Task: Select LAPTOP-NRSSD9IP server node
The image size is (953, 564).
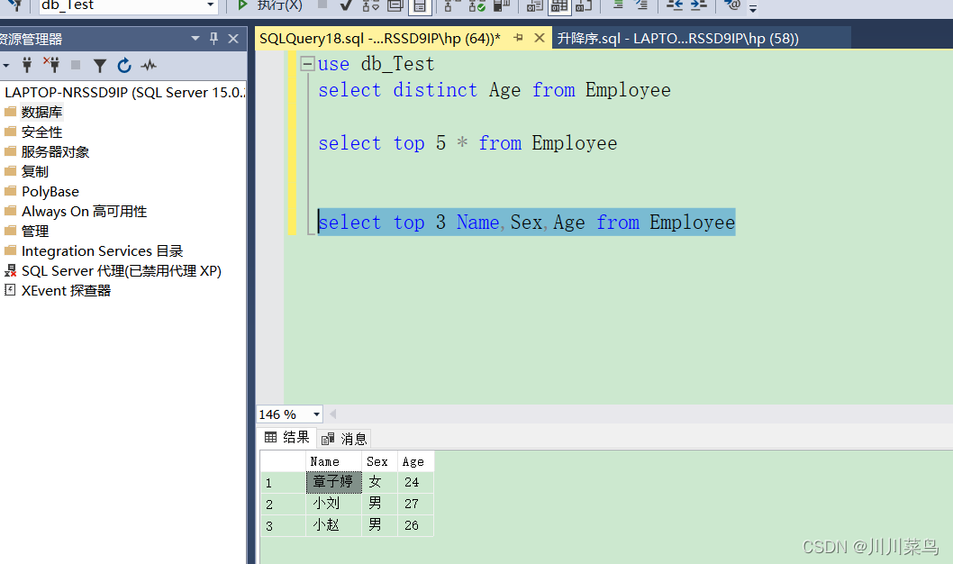Action: [124, 93]
